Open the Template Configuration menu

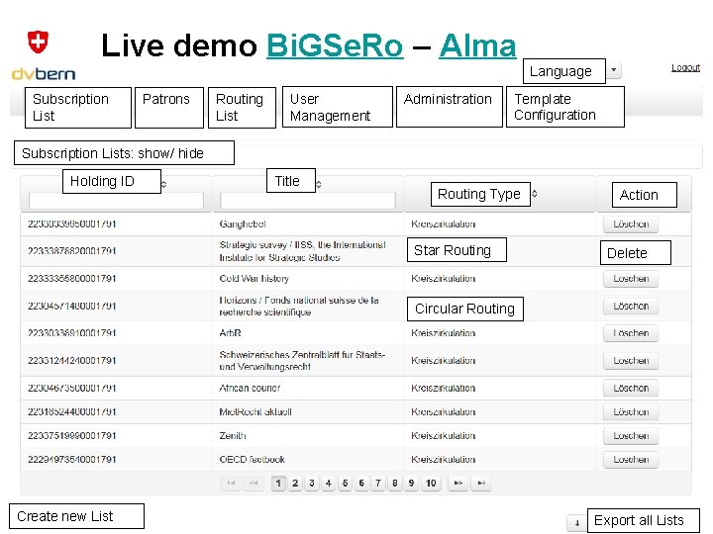tap(565, 107)
